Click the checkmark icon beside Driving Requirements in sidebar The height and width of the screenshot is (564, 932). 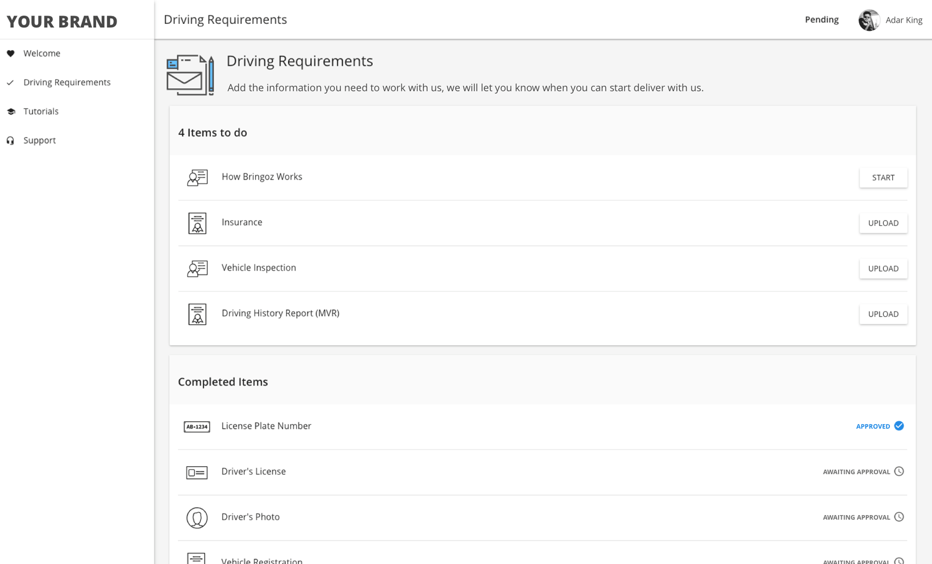(10, 82)
